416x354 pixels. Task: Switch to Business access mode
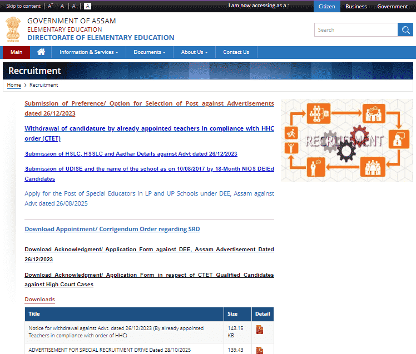[x=356, y=7]
